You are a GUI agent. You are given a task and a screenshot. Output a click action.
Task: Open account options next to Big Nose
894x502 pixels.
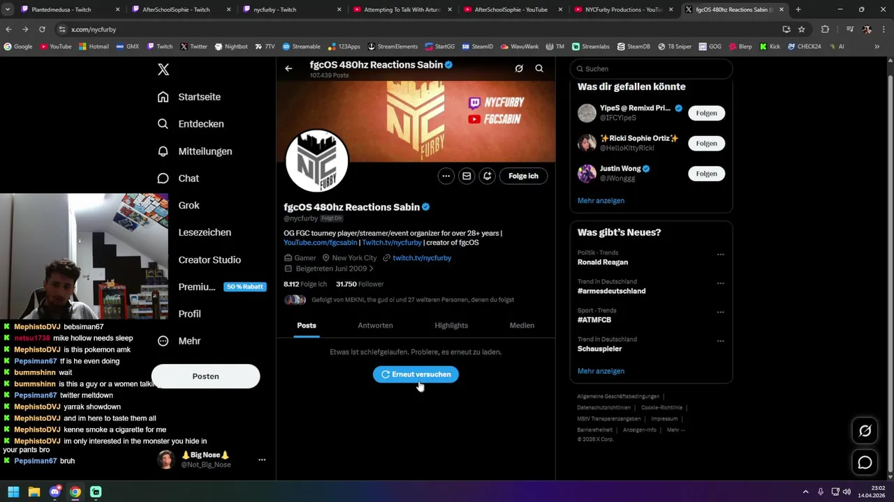coord(262,460)
